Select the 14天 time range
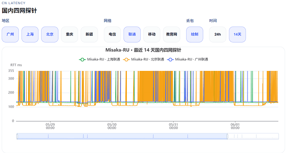288x153 pixels. point(237,35)
